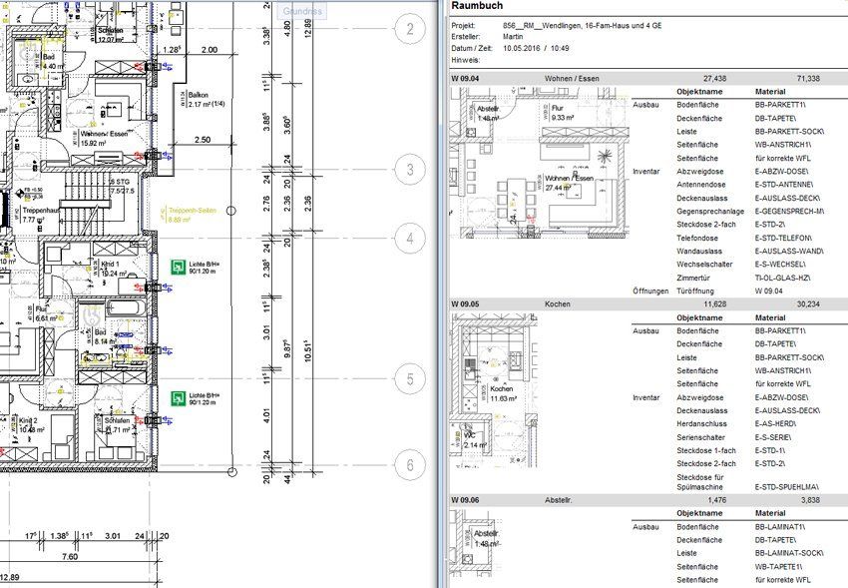Image resolution: width=848 pixels, height=588 pixels.
Task: Select grid axis bubble number 3
Action: pos(409,169)
